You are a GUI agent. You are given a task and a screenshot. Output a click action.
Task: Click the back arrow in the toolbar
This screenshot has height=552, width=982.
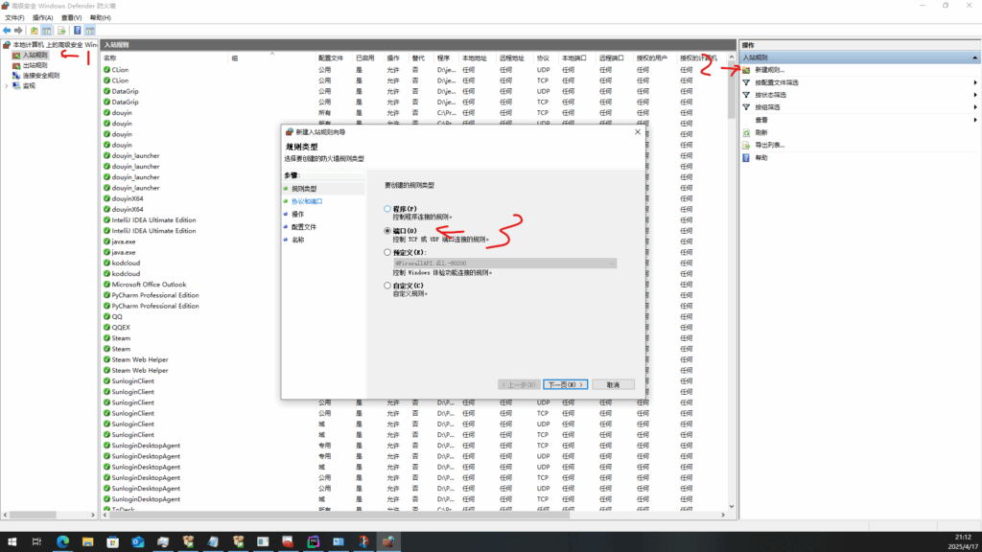[7, 31]
